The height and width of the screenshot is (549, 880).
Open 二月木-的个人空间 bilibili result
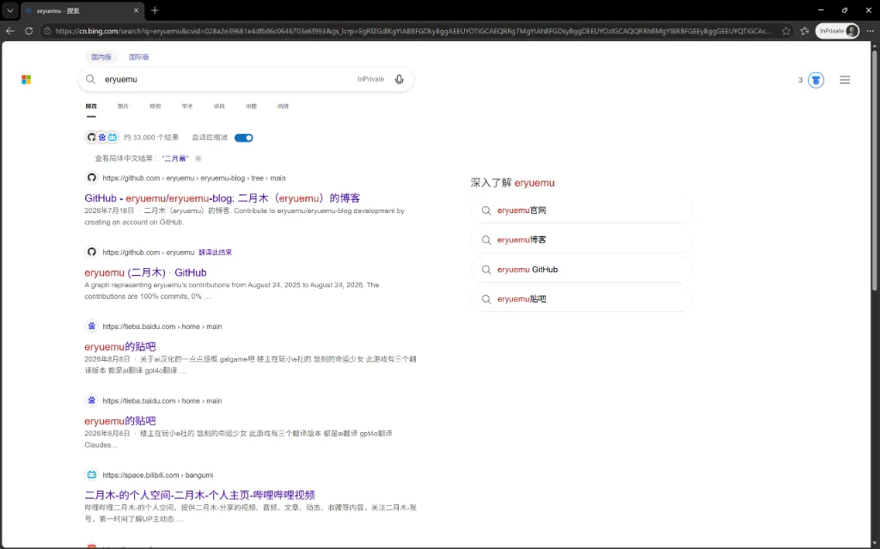click(199, 495)
